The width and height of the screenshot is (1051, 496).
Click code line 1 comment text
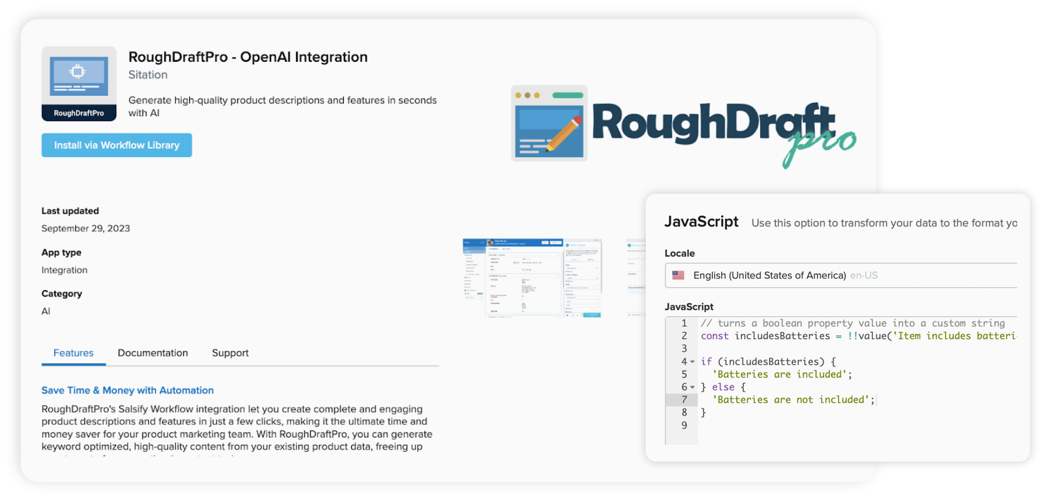[x=853, y=323]
